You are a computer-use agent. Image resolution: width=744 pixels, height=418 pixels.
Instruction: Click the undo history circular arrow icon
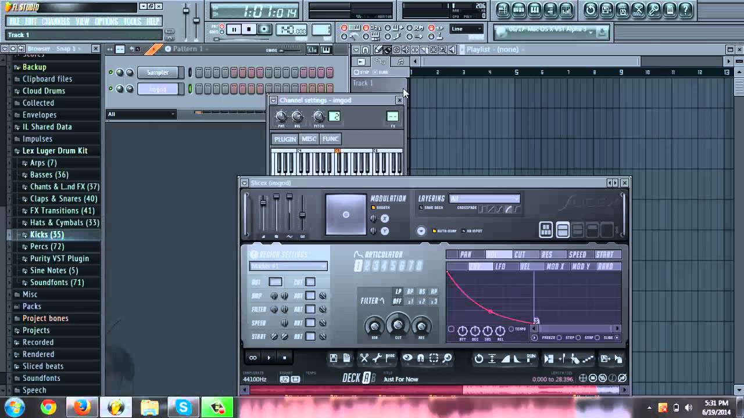coord(591,10)
